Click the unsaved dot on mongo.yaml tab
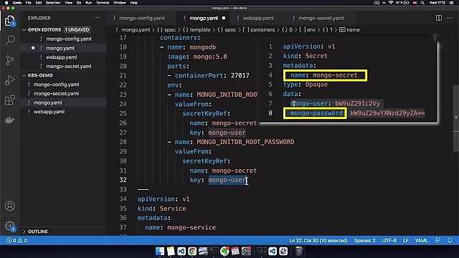Image resolution: width=459 pixels, height=258 pixels. coord(224,18)
